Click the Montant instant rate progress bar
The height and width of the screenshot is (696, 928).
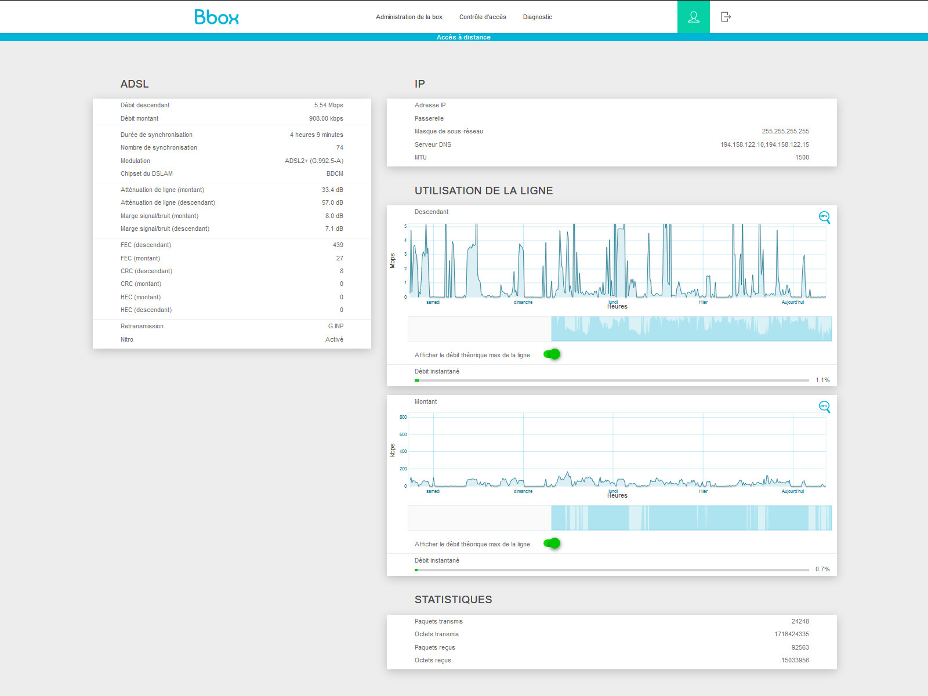pos(612,570)
